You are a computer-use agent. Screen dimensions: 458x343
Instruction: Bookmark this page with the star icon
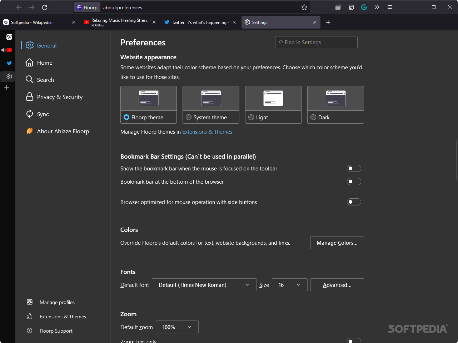(x=304, y=7)
